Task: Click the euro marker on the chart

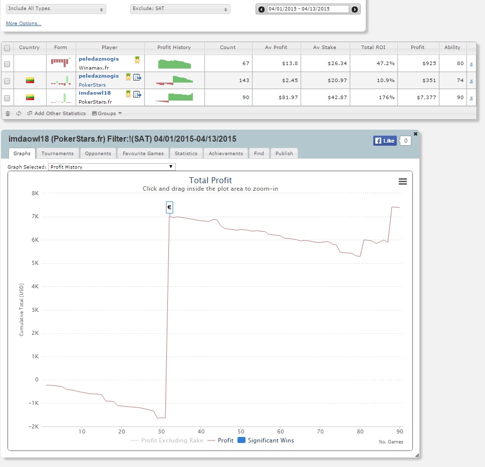Action: click(169, 207)
